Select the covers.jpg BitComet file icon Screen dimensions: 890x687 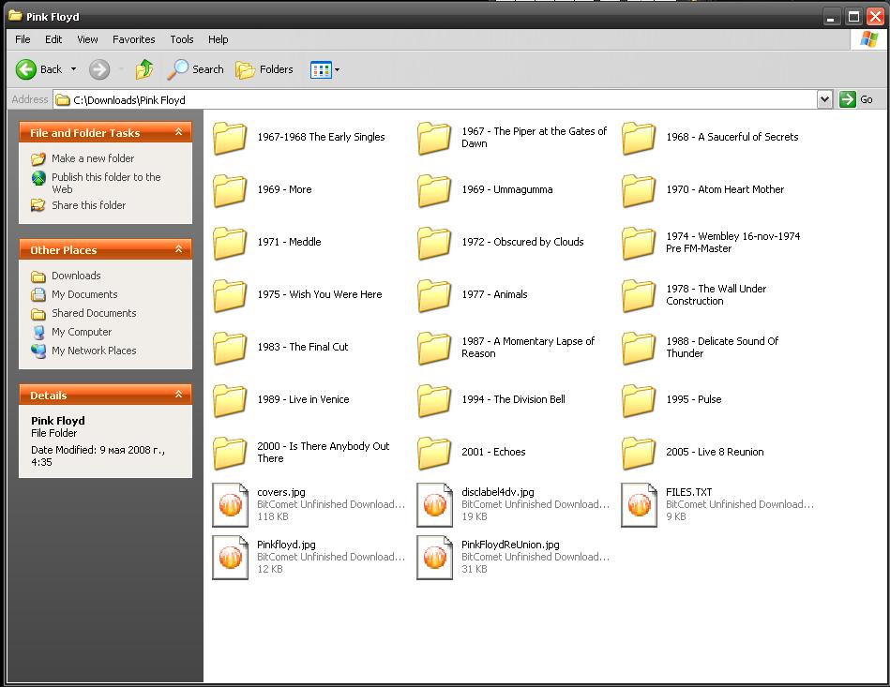[x=230, y=504]
